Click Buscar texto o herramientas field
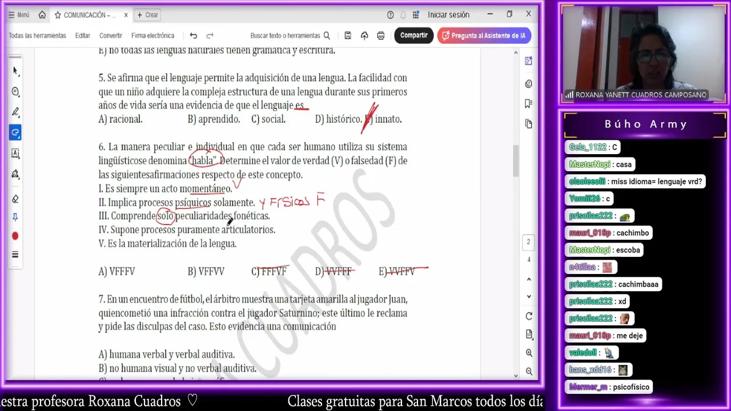The width and height of the screenshot is (731, 411). (290, 35)
